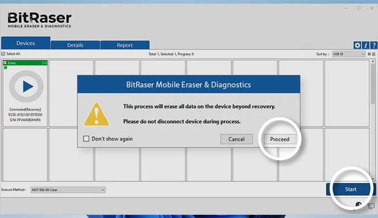Switch to the Report tab
The image size is (378, 218).
click(125, 45)
